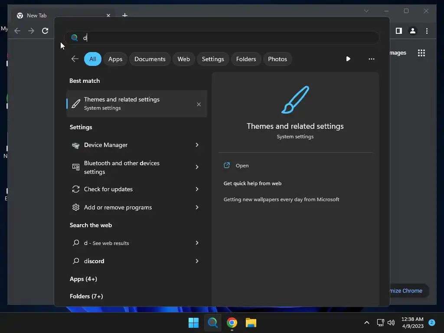Click the Open external-link icon

click(227, 165)
